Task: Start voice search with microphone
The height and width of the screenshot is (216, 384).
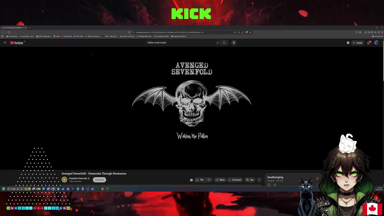Action: coord(234,43)
